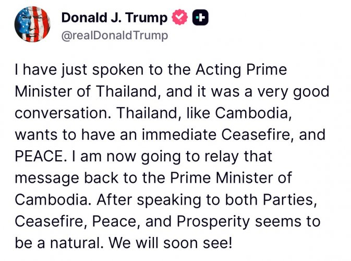Viewport: 351px width, 261px height.
Task: Click the American flag profile avatar
Action: pos(32,25)
